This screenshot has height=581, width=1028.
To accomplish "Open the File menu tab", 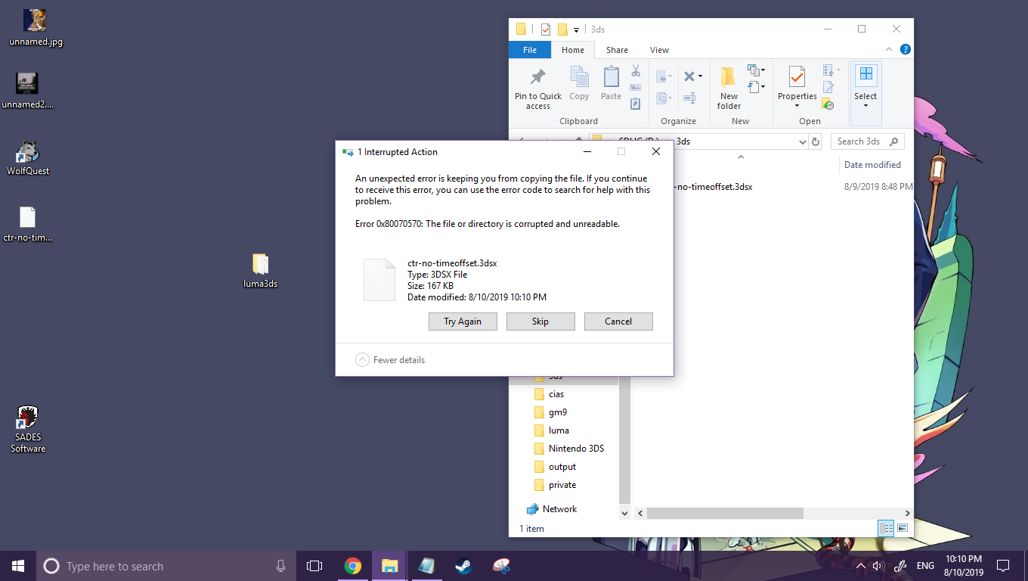I will (x=530, y=50).
